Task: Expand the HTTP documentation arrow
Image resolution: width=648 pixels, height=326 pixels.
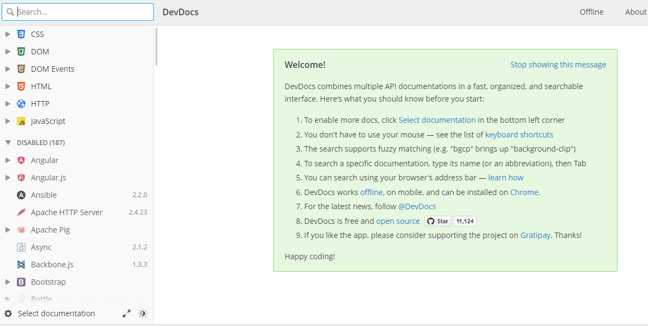Action: [8, 104]
